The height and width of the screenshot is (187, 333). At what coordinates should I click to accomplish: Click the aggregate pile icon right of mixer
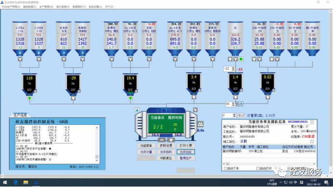point(201,124)
